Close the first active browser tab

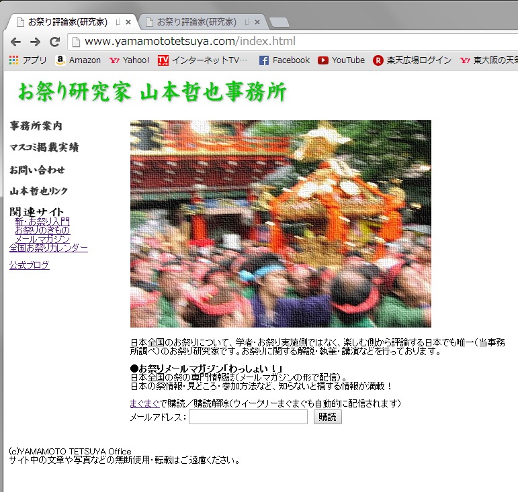point(128,22)
